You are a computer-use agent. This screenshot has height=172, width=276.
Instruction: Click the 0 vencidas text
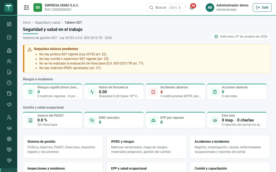tap(229, 96)
